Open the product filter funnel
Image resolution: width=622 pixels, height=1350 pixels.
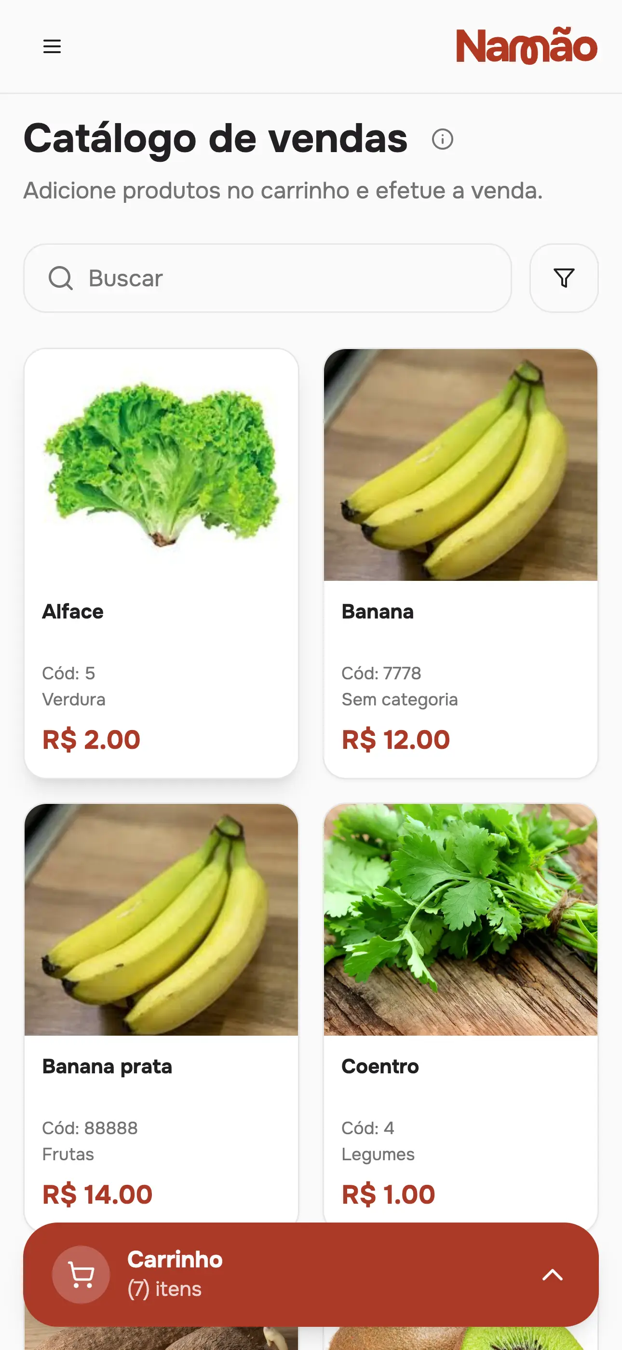[x=564, y=278]
